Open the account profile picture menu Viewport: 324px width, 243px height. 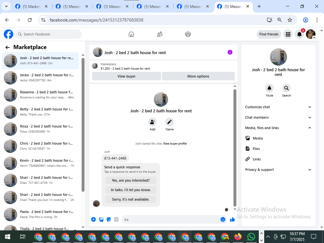(x=311, y=34)
